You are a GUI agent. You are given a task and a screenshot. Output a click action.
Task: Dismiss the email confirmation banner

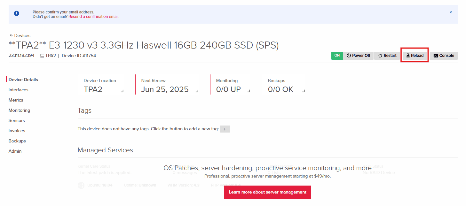(451, 12)
